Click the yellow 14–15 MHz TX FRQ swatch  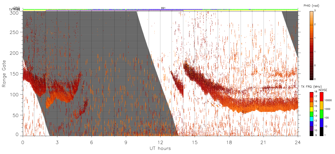pos(311,109)
